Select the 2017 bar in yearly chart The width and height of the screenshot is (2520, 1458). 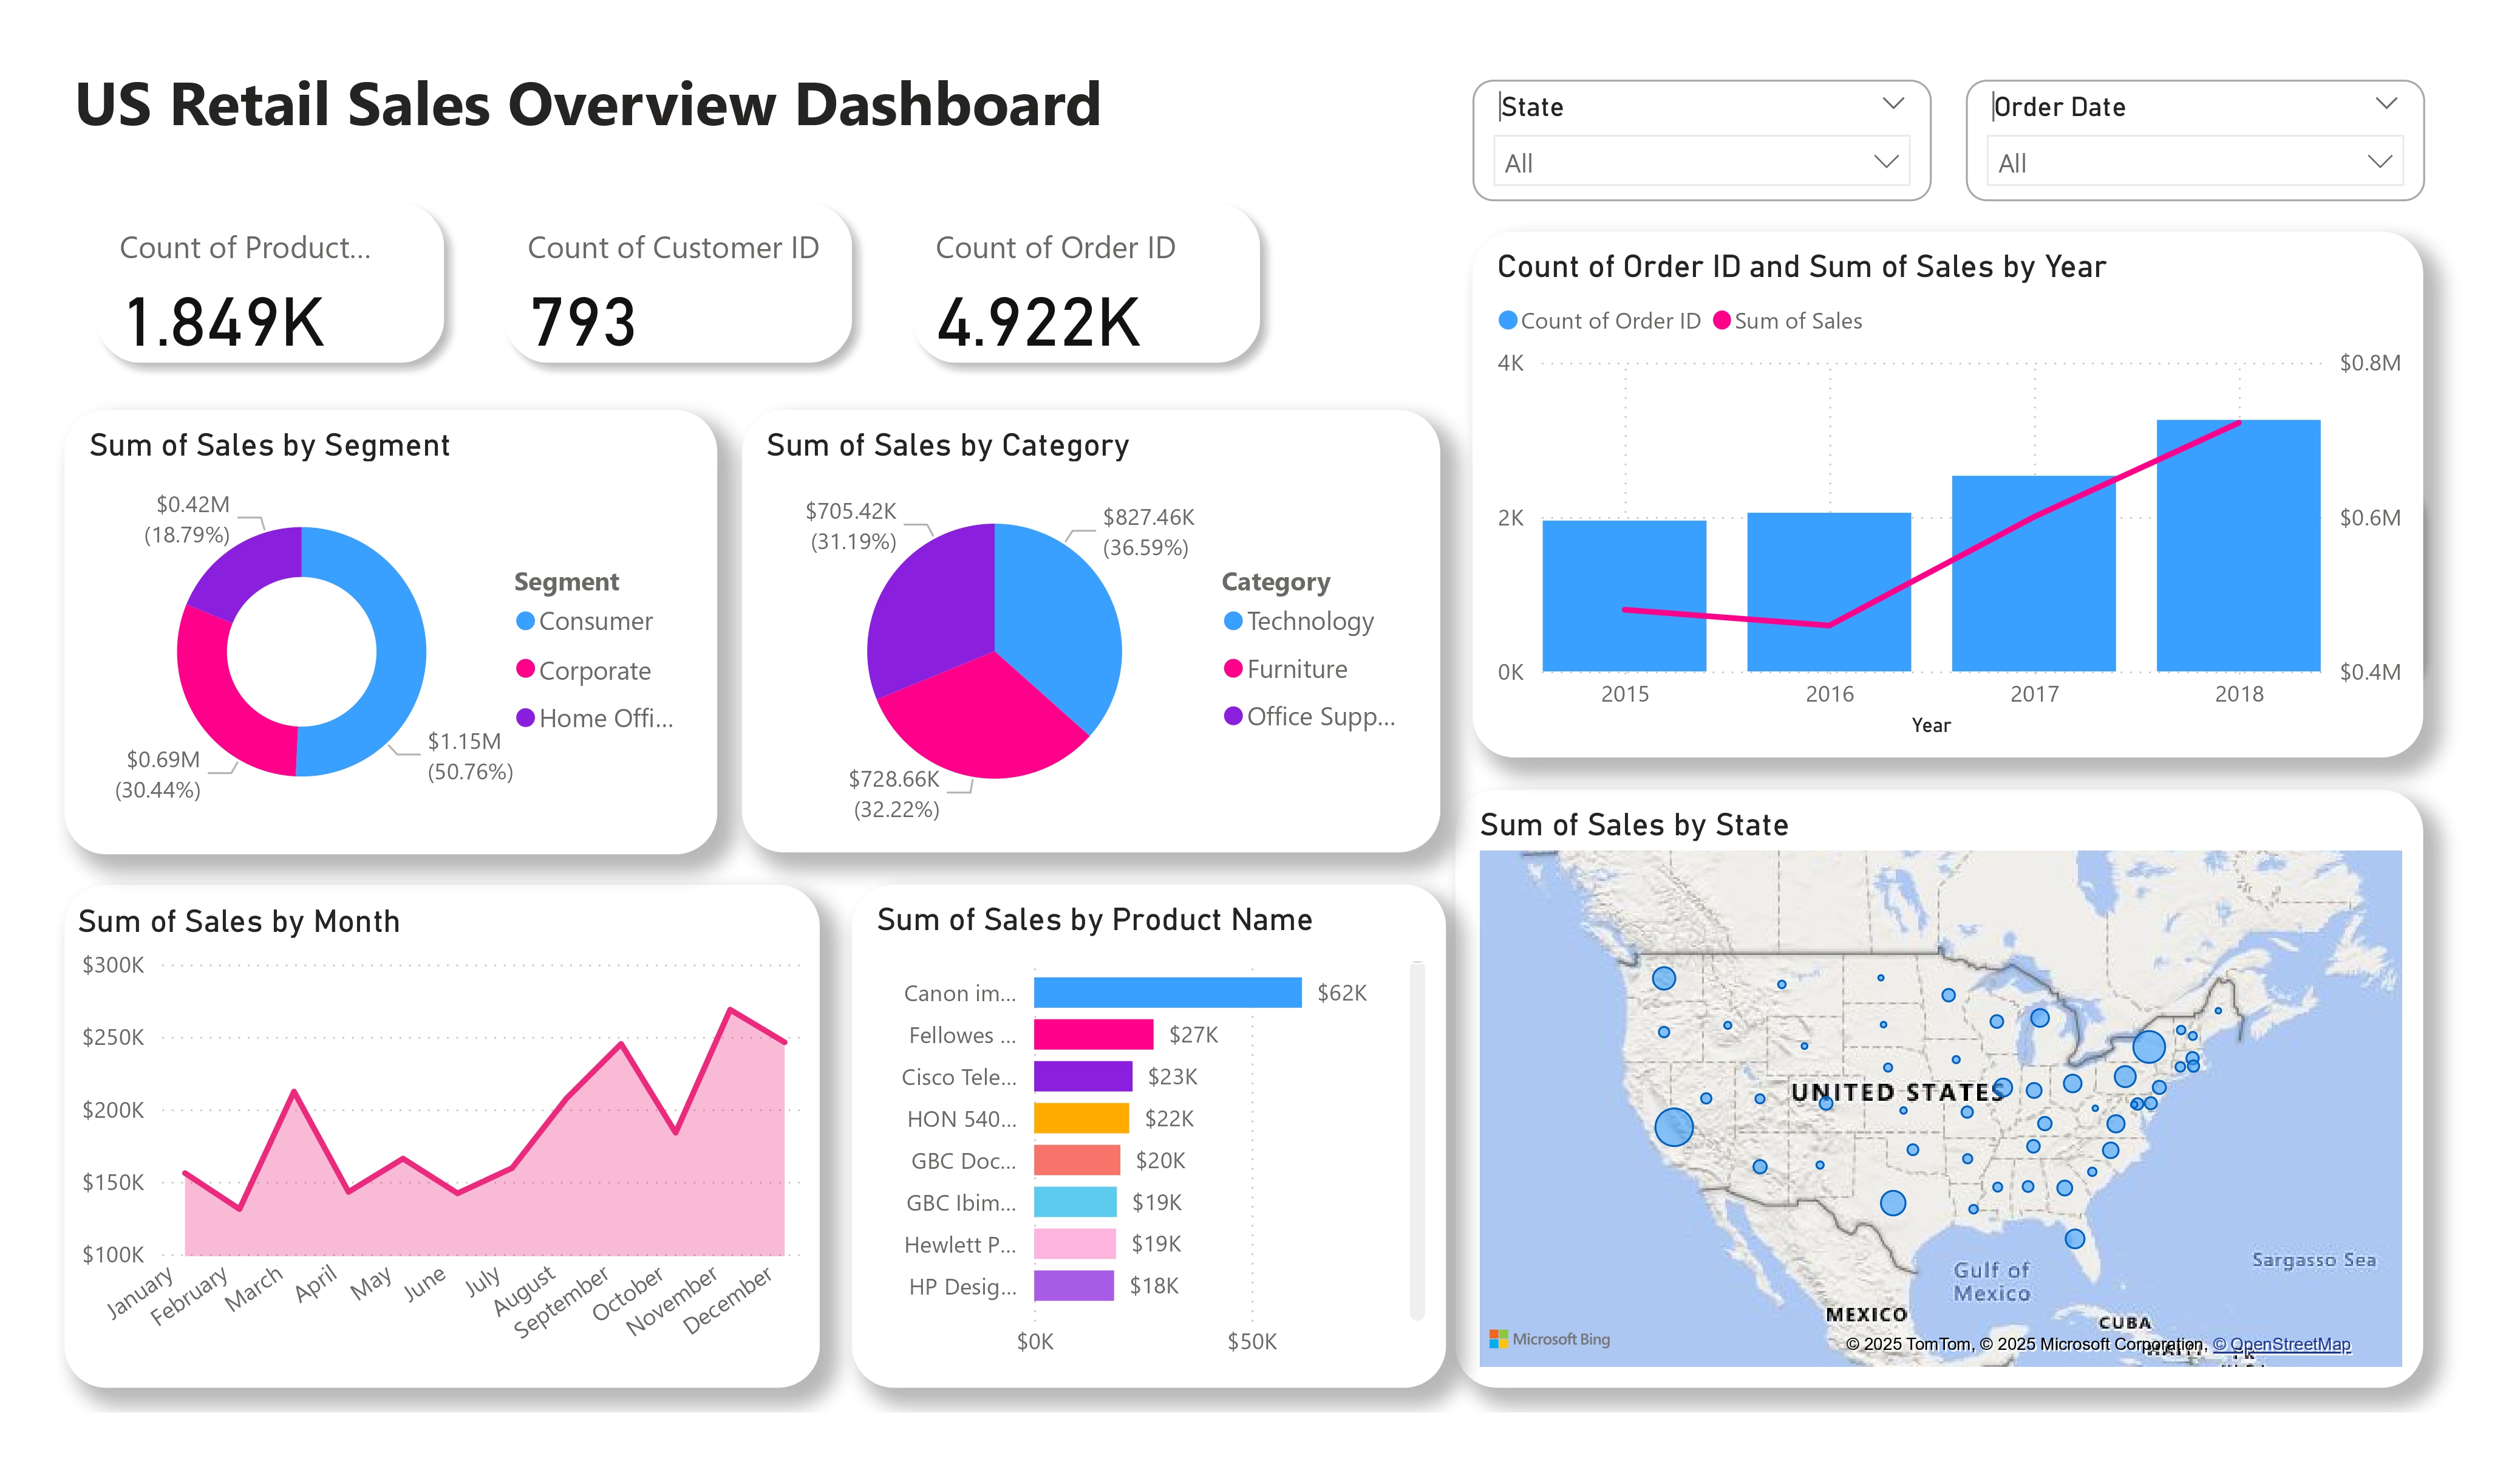tap(2034, 573)
